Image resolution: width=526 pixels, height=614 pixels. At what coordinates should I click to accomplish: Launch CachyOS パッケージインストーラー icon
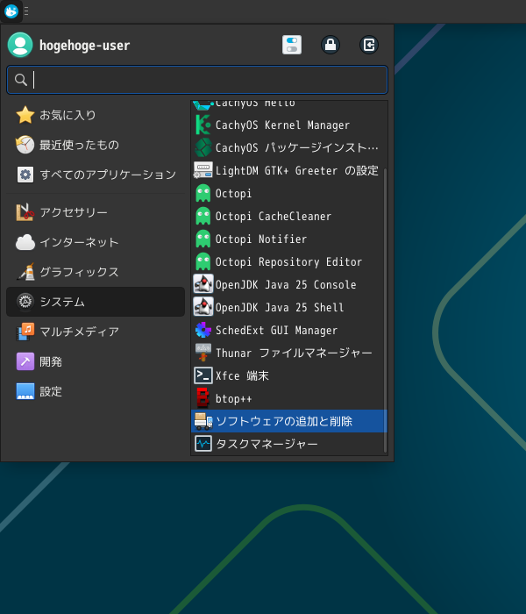click(203, 147)
